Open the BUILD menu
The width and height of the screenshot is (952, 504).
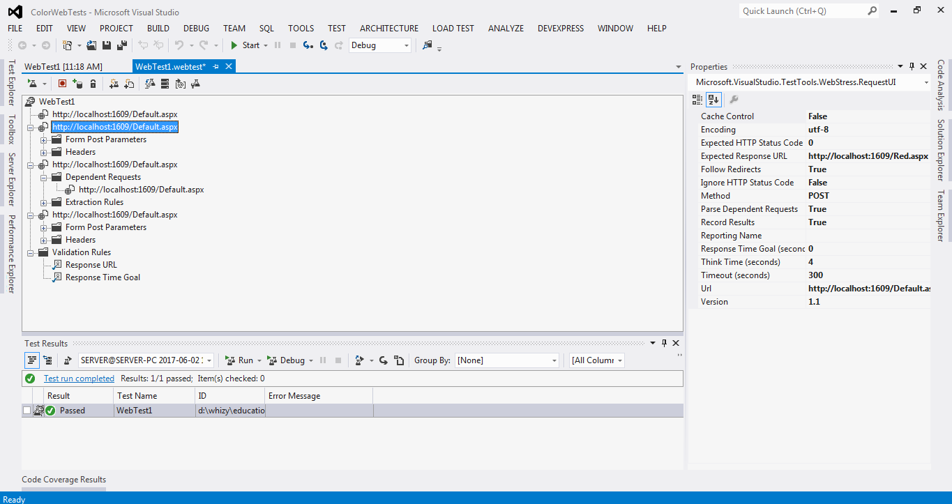158,29
